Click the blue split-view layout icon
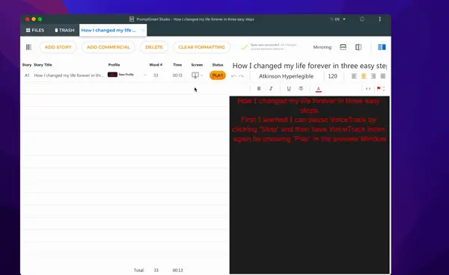The image size is (449, 275). [x=382, y=47]
